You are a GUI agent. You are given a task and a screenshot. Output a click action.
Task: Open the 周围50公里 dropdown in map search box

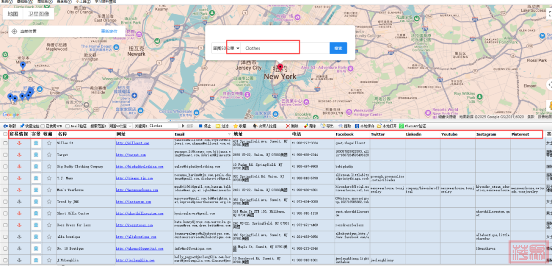click(226, 48)
